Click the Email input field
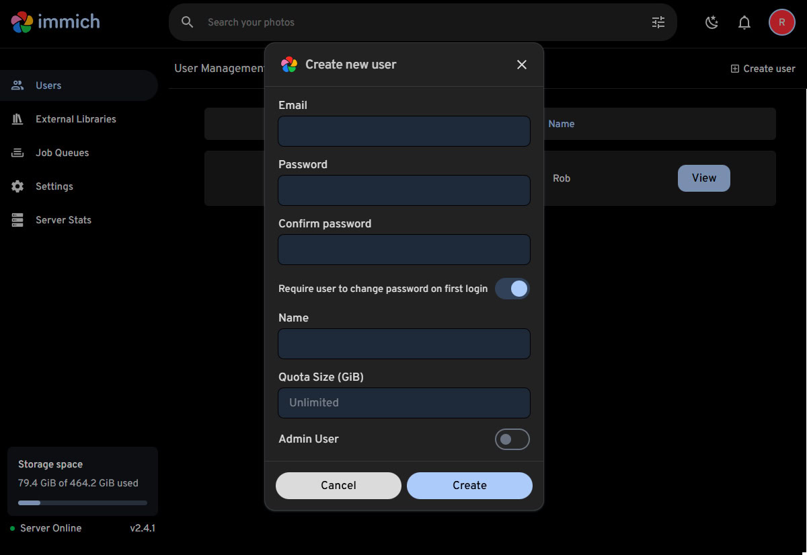 (403, 131)
